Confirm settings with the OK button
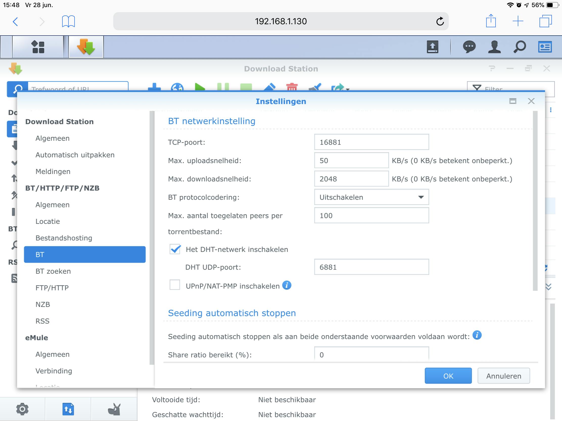The width and height of the screenshot is (562, 421). 448,376
